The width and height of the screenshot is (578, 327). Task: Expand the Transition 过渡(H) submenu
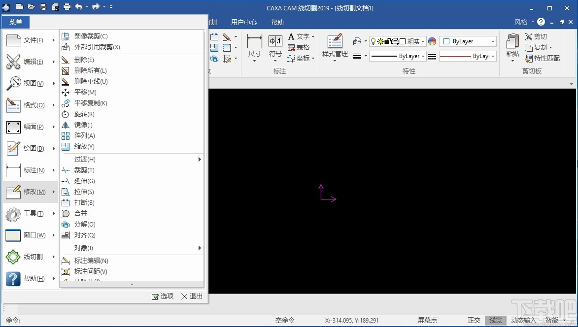[132, 159]
